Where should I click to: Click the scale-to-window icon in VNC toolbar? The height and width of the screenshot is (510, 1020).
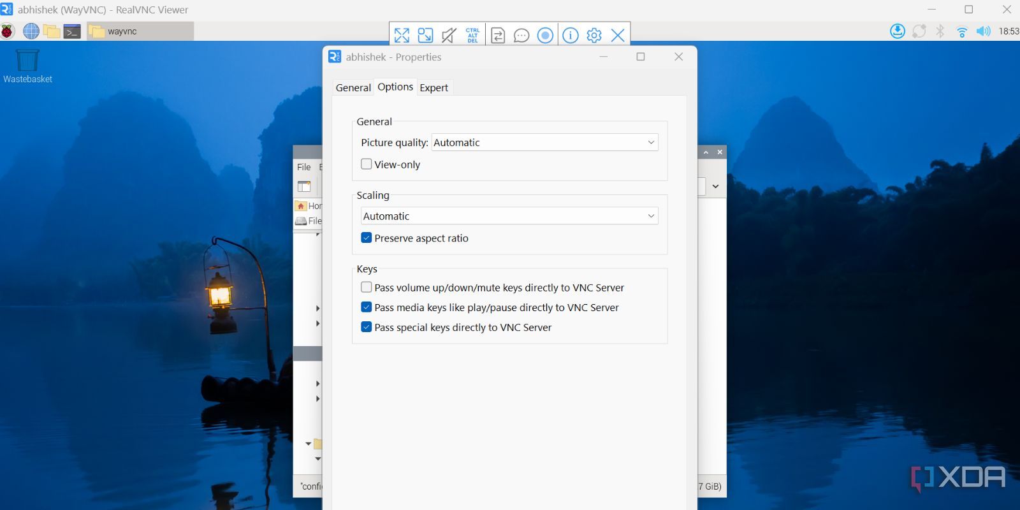[425, 35]
